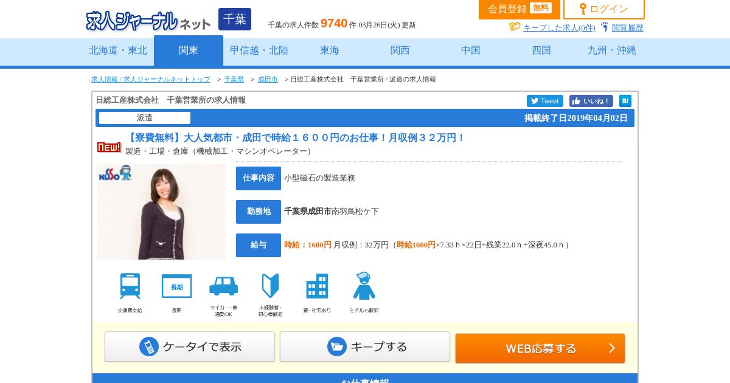Click 未経験者・初心者歓迎 beginner mark icon

(270, 286)
